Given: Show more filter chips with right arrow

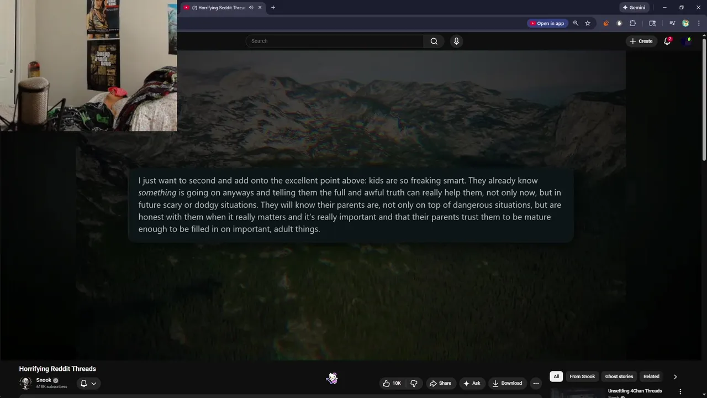Looking at the screenshot, I should [675, 376].
